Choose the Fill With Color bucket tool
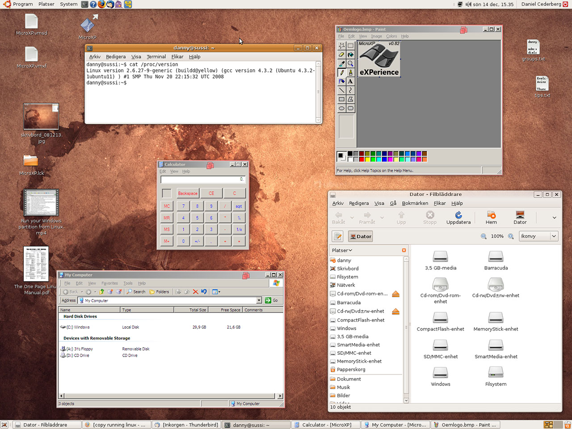The image size is (572, 429). [350, 55]
